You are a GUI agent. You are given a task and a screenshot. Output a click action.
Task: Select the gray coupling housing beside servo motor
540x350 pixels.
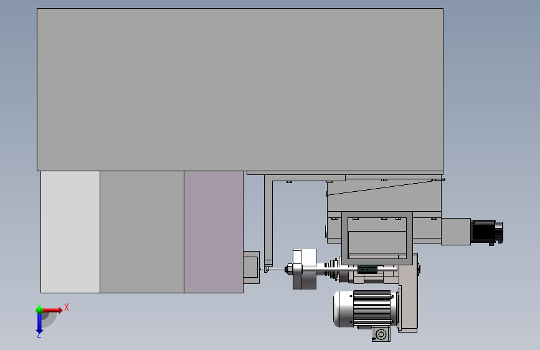point(456,232)
